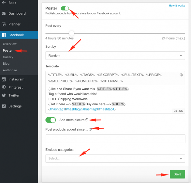Click the green Save button

[177, 174]
